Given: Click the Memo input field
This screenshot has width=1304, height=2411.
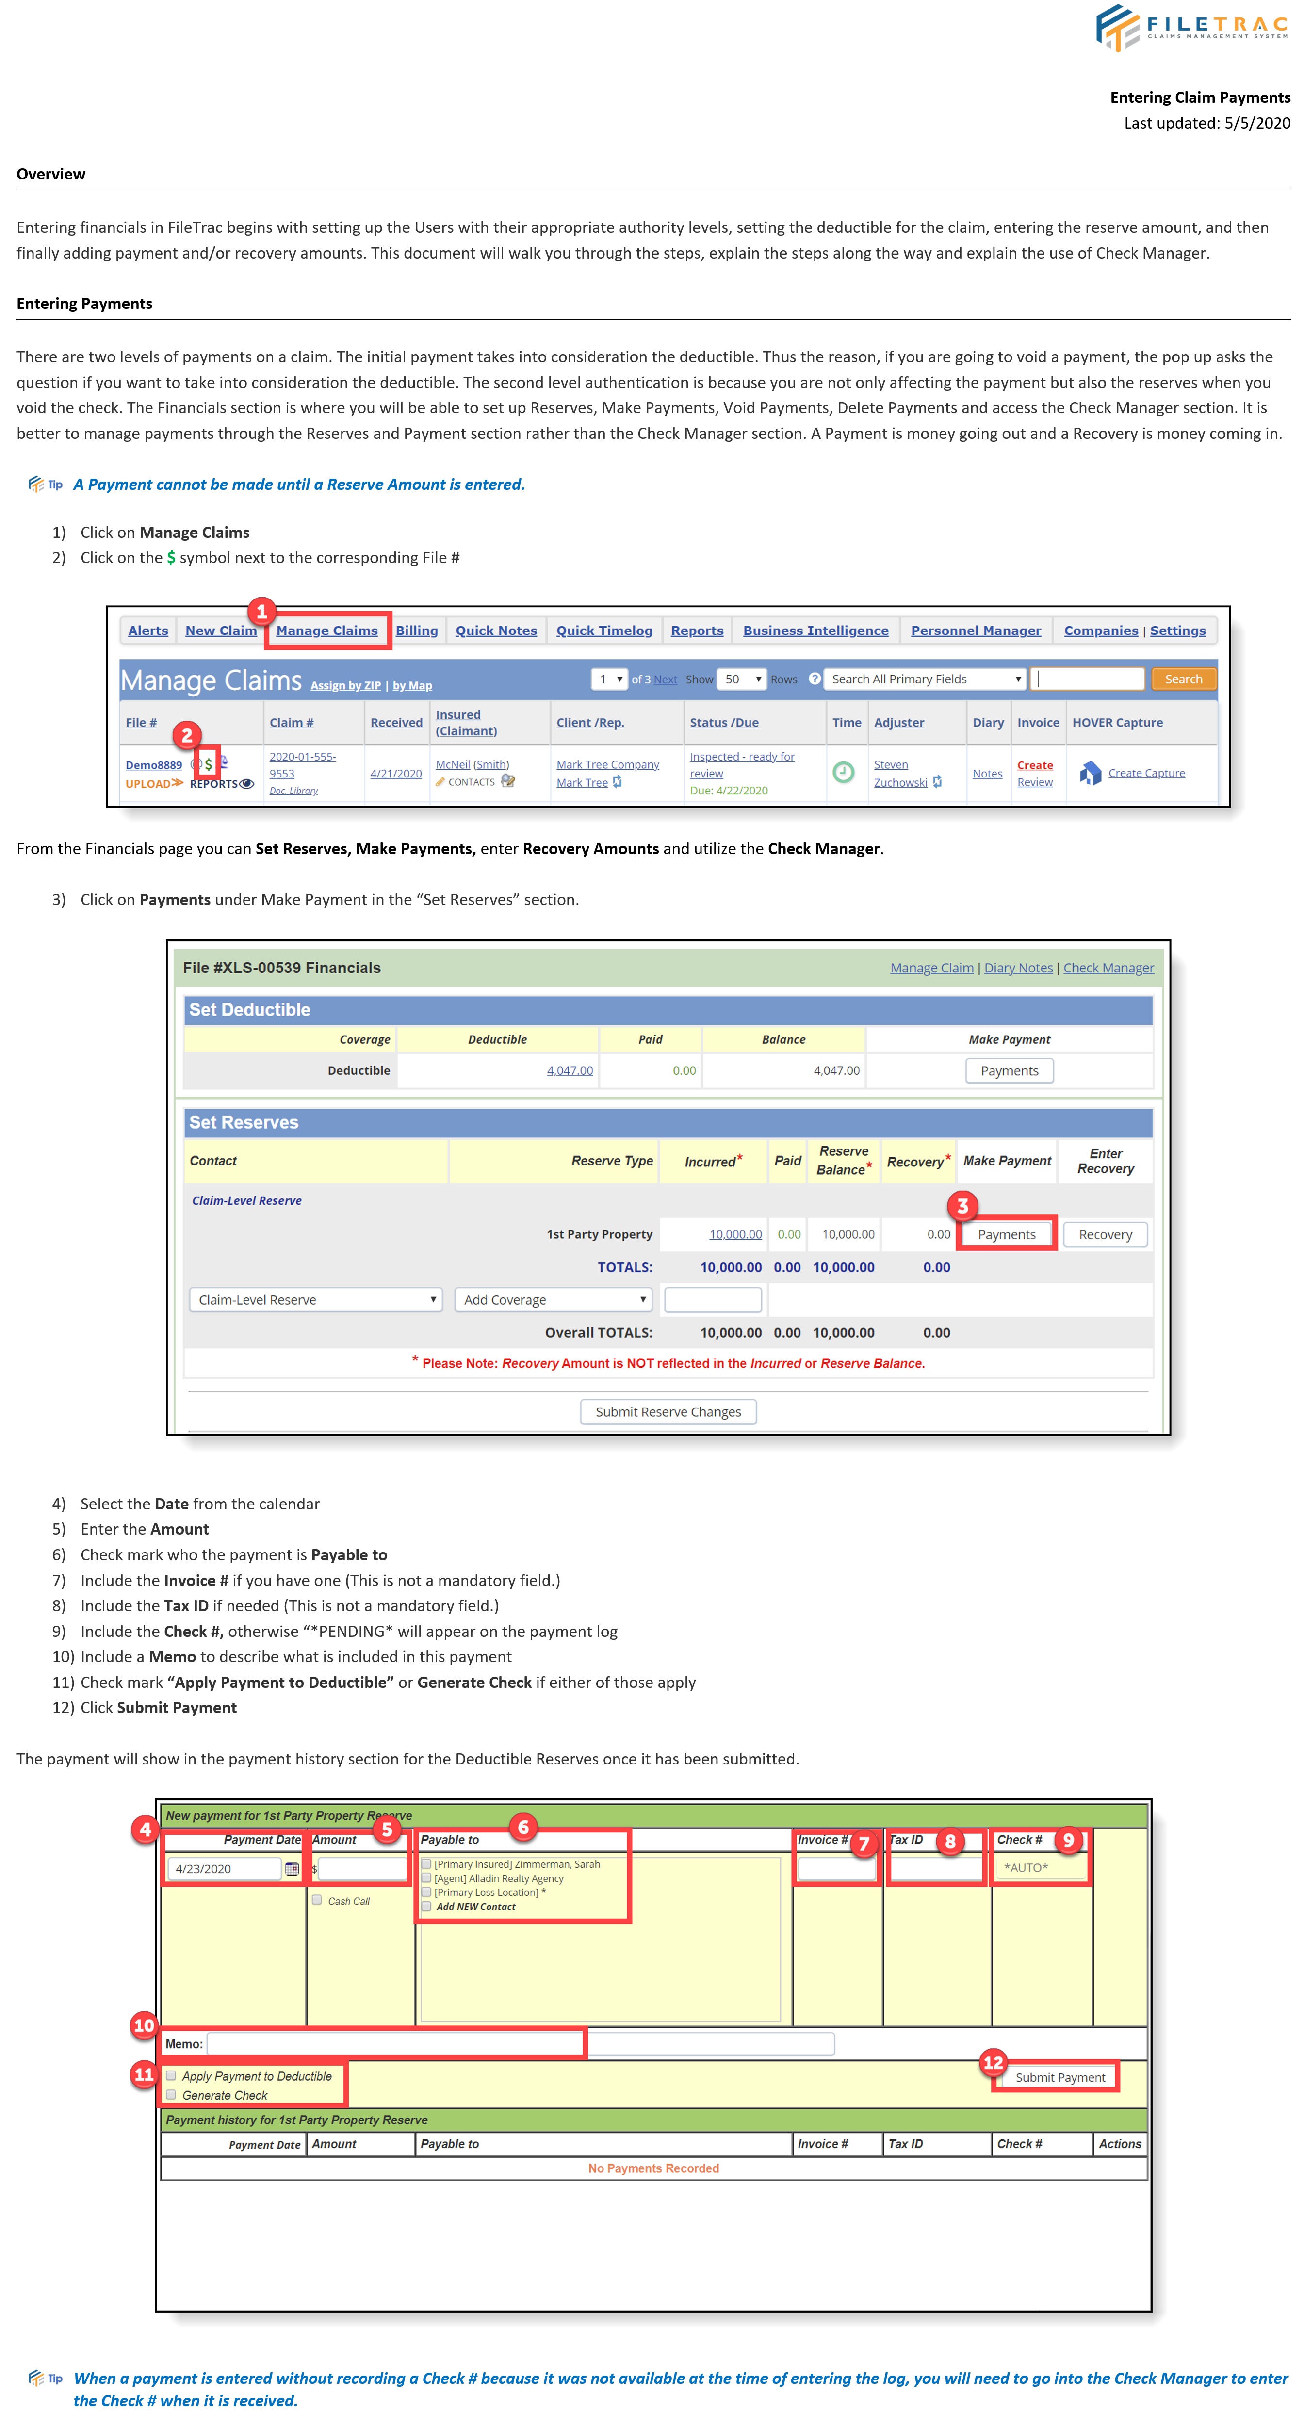Looking at the screenshot, I should (x=394, y=2043).
